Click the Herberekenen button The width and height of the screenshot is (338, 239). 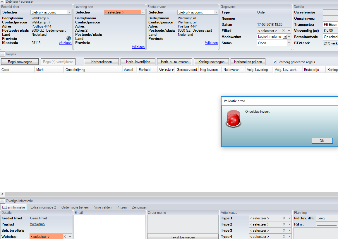pyautogui.click(x=101, y=62)
